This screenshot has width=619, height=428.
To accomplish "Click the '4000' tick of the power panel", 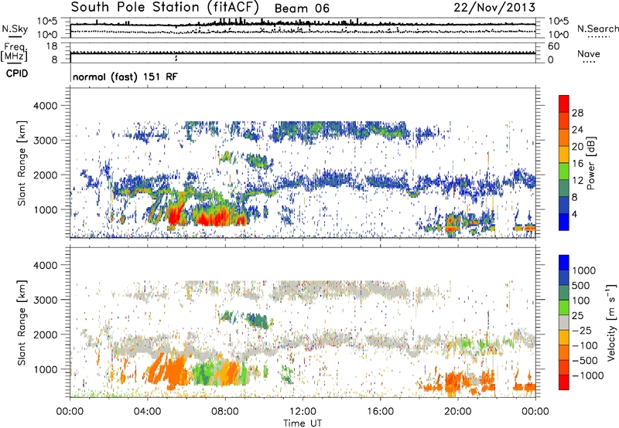I will (45, 106).
